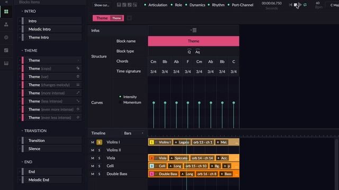The height and width of the screenshot is (190, 339).
Task: Collapse the INTRO section
Action: point(22,11)
